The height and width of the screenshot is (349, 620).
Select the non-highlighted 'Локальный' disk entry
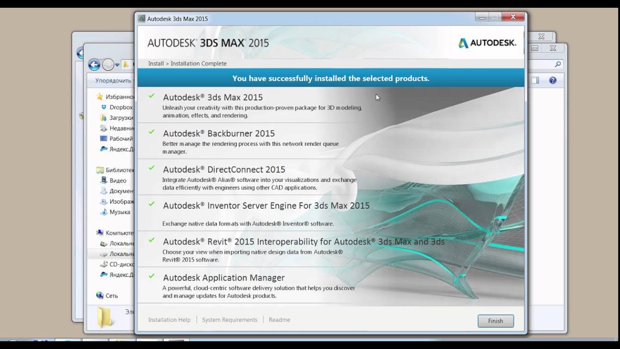[x=117, y=243]
